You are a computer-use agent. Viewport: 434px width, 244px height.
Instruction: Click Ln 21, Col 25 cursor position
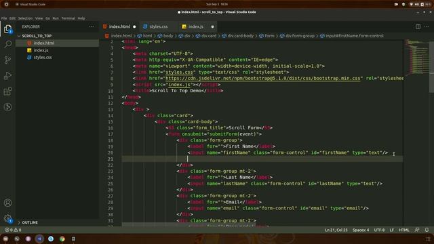coord(336,230)
